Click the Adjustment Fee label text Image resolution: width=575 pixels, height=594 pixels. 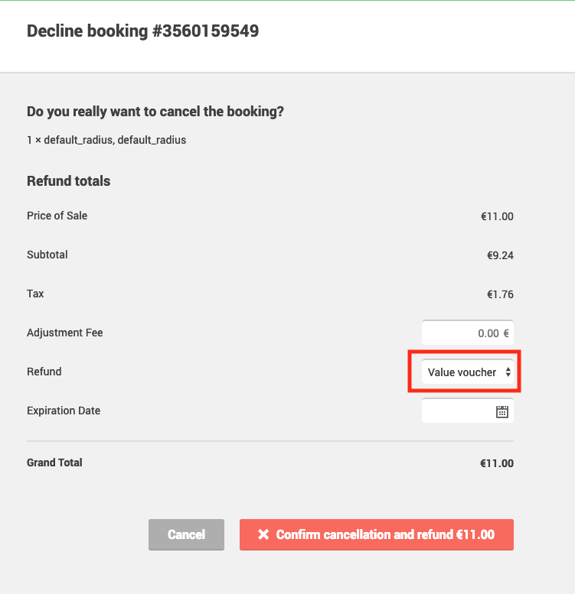(x=65, y=333)
